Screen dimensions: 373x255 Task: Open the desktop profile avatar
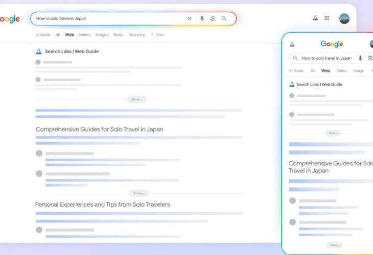(344, 18)
